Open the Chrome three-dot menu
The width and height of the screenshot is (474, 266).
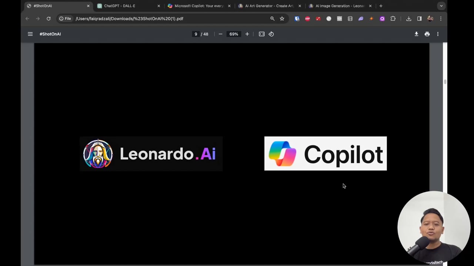click(x=441, y=18)
